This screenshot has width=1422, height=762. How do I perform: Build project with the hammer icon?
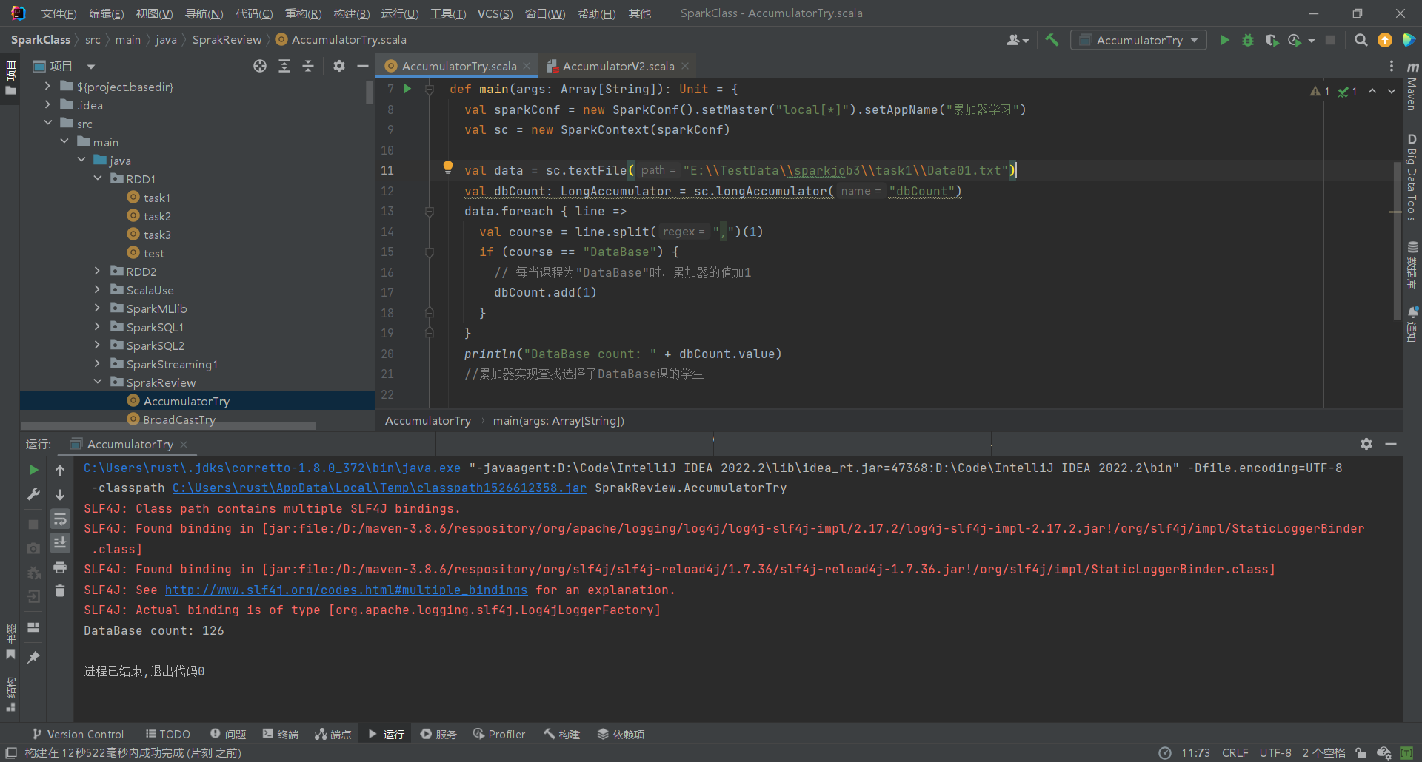(1052, 40)
